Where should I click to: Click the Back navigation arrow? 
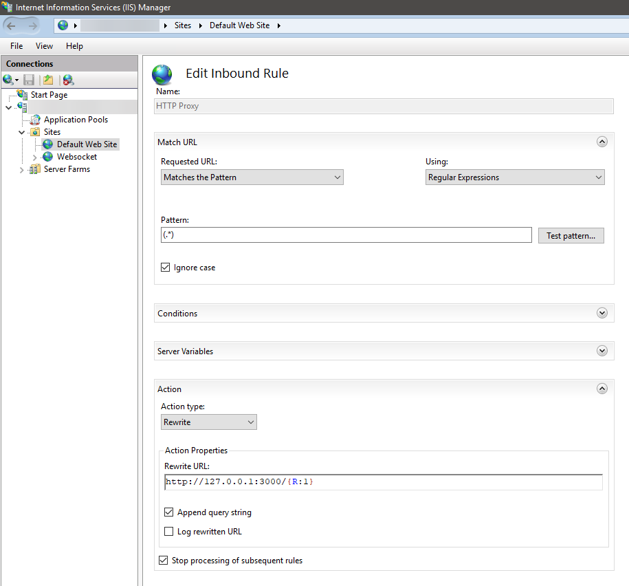point(10,25)
